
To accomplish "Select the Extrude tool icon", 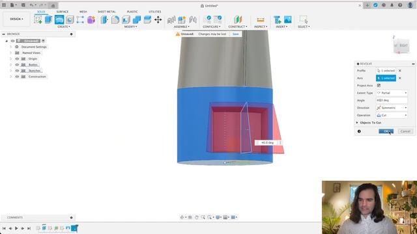I will [48, 19].
